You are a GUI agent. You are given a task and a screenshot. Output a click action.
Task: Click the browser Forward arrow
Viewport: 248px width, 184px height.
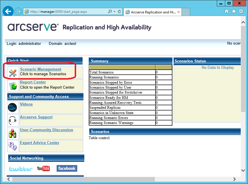[x=18, y=11]
